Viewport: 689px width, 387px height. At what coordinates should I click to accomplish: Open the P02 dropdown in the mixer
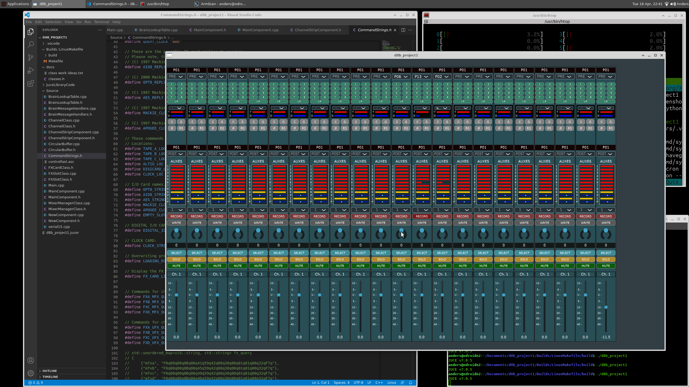(x=442, y=77)
